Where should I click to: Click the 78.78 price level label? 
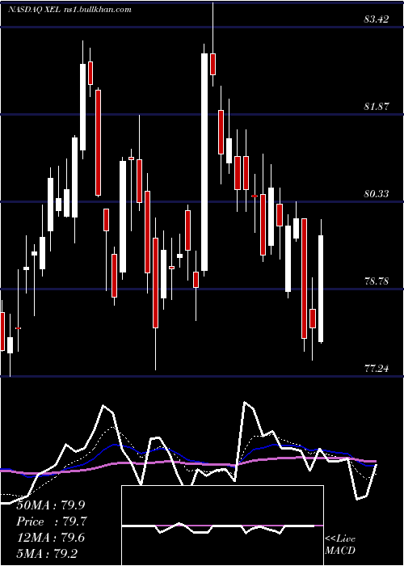377,281
